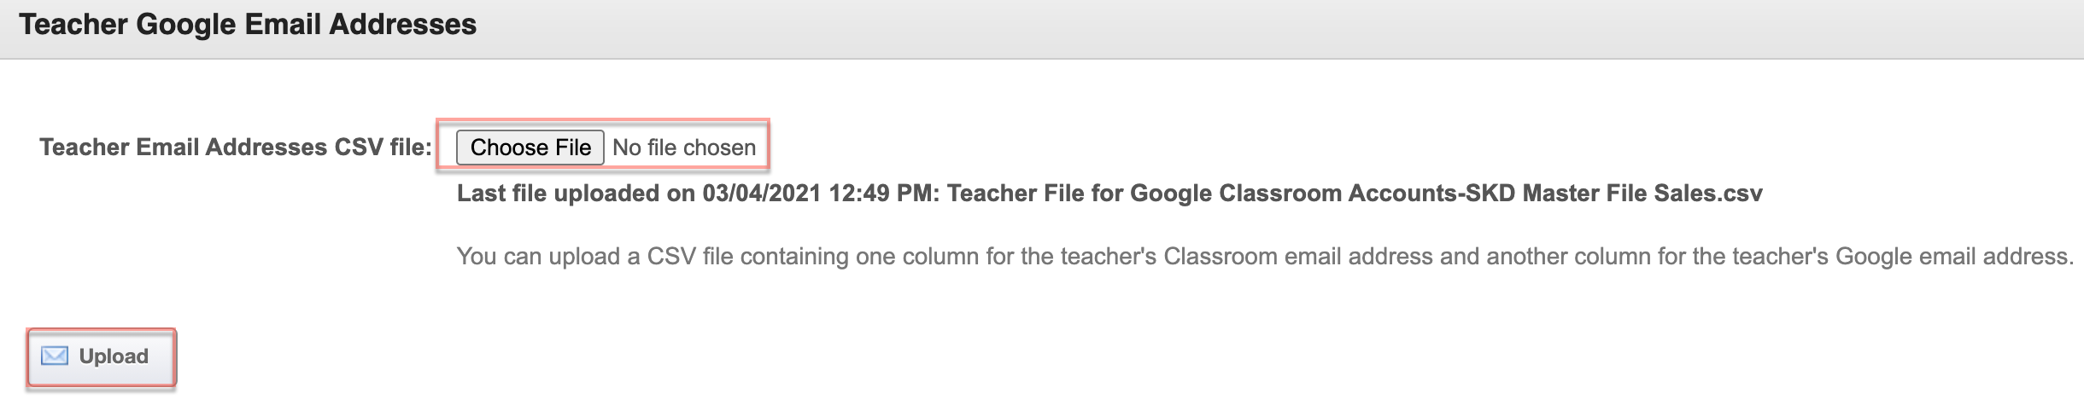Click the word 'Addresses' in page heading
The height and width of the screenshot is (411, 2084).
403,25
